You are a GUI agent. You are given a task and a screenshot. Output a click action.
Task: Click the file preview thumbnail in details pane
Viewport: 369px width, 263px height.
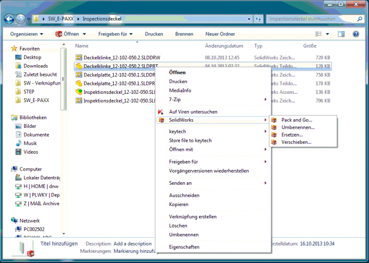[23, 248]
